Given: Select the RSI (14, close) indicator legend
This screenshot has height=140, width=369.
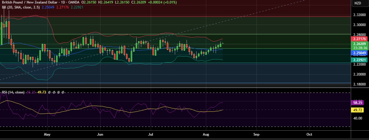Looking at the screenshot, I should click(x=13, y=92).
